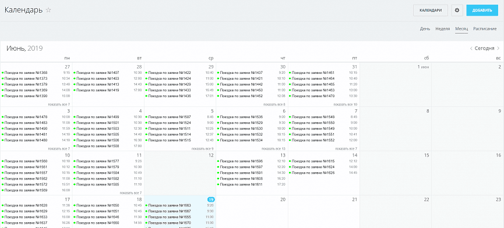Star the Календарь page as favorite

(x=48, y=10)
